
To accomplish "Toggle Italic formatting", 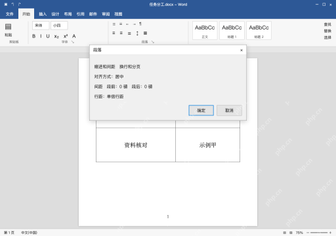I will point(41,36).
